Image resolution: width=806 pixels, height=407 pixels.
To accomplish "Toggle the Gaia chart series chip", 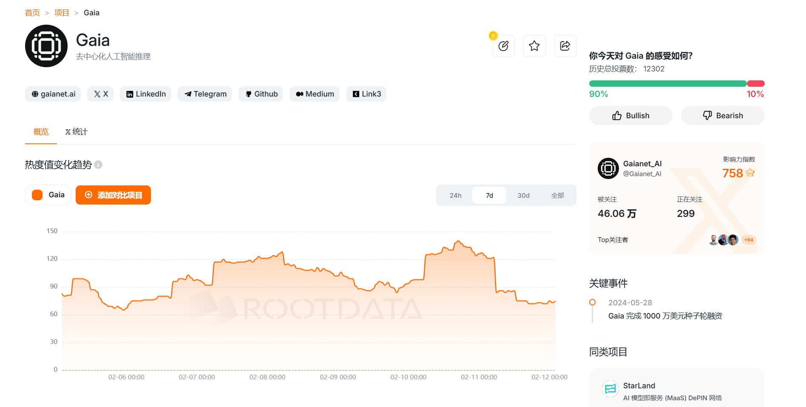I will pos(48,195).
